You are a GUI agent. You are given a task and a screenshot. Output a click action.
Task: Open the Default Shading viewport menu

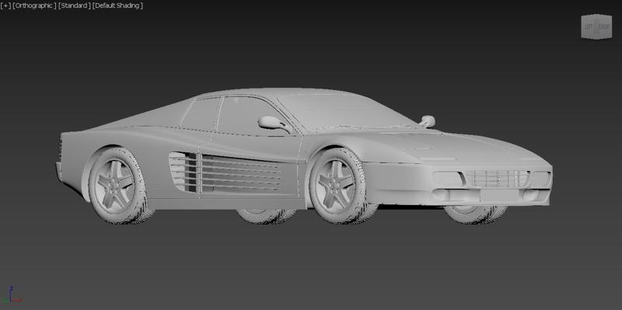click(117, 5)
